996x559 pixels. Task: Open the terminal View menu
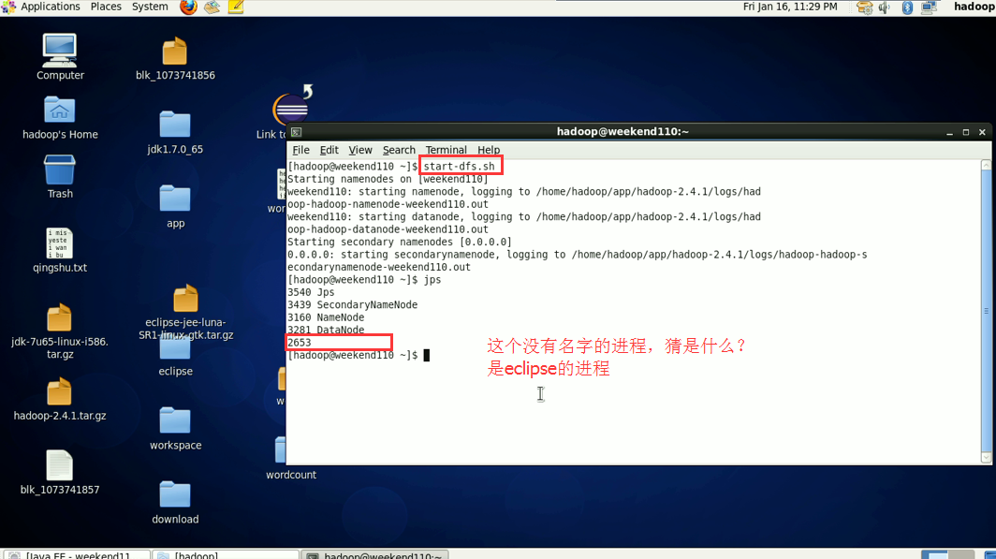pos(360,150)
